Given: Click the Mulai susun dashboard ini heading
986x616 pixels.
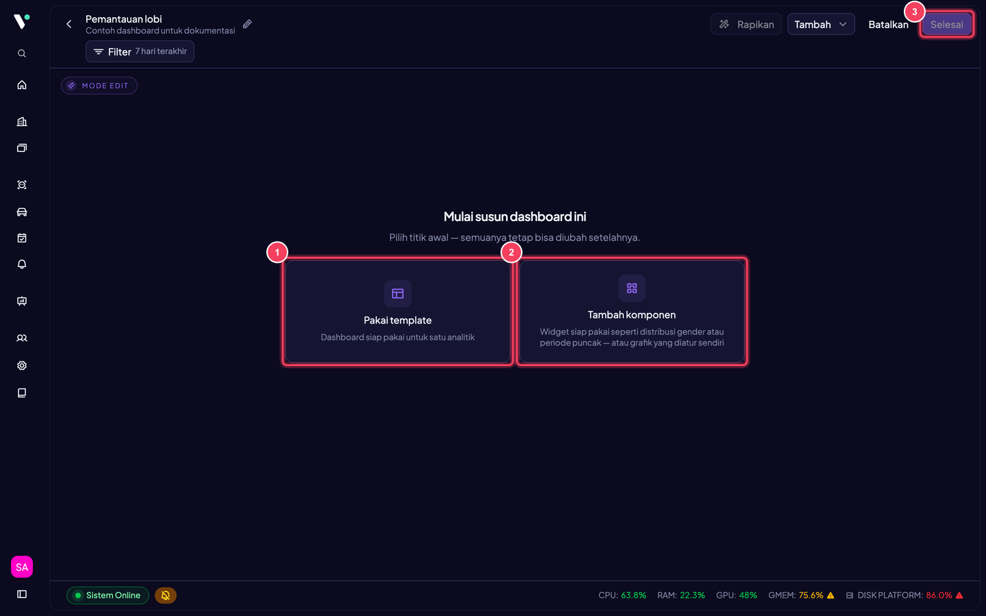Looking at the screenshot, I should coord(515,217).
